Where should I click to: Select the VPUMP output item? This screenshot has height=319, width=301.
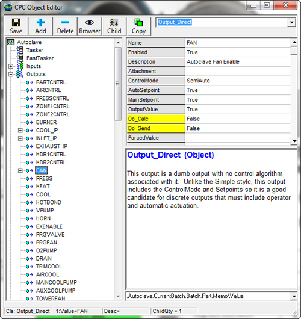[45, 211]
